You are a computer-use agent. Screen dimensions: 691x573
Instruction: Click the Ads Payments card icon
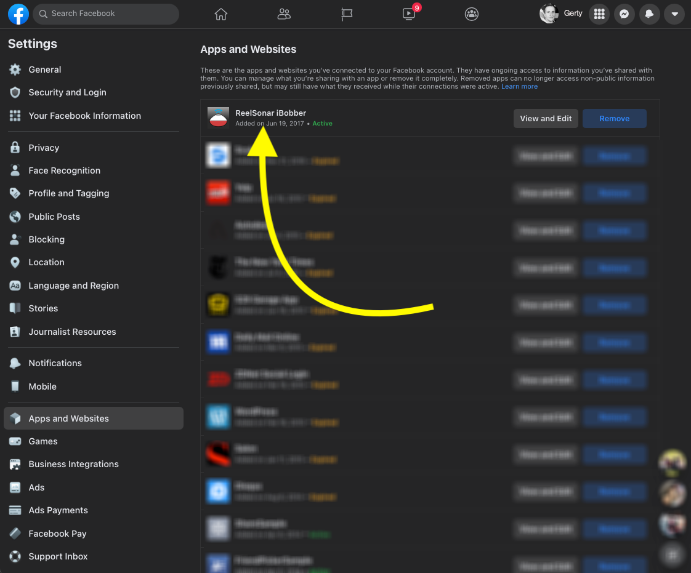pyautogui.click(x=15, y=510)
